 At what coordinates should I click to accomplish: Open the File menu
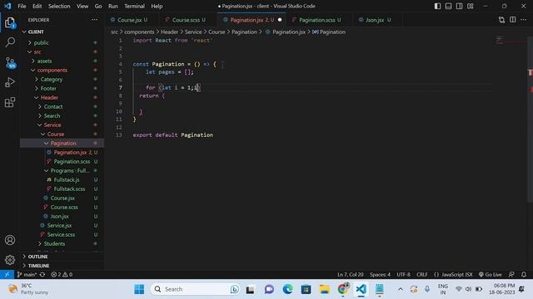[x=22, y=6]
